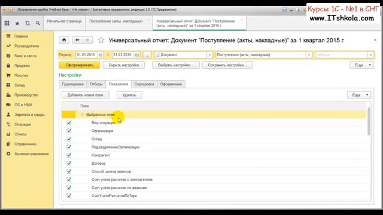Screen dimensions: 383x215
Task: Click the end date field 31.03.2015
Action: coord(123,55)
